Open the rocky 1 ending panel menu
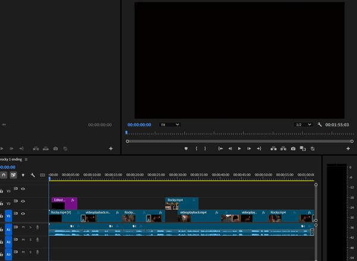 pyautogui.click(x=26, y=160)
